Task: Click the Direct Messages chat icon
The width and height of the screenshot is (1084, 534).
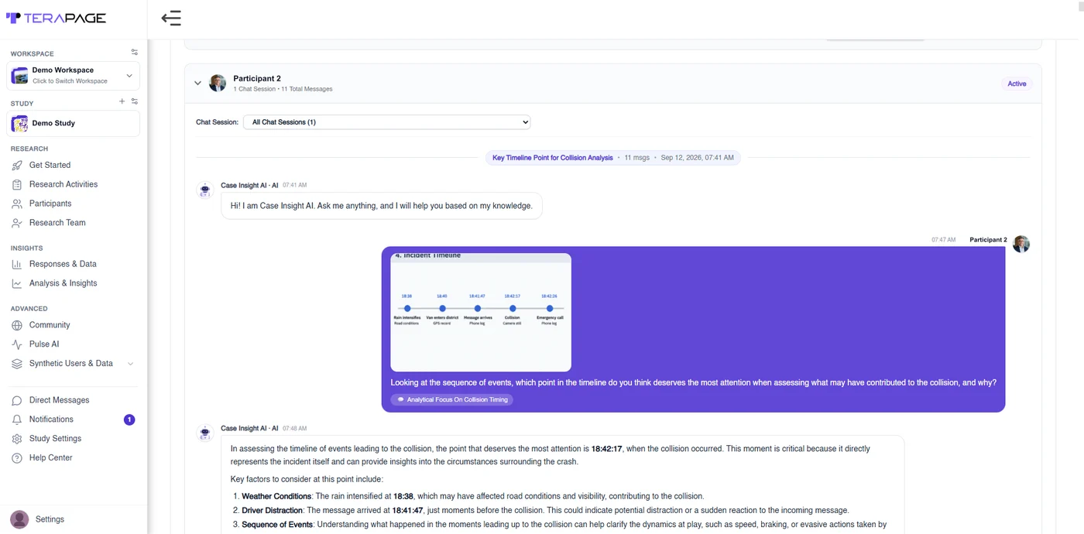Action: coord(17,400)
